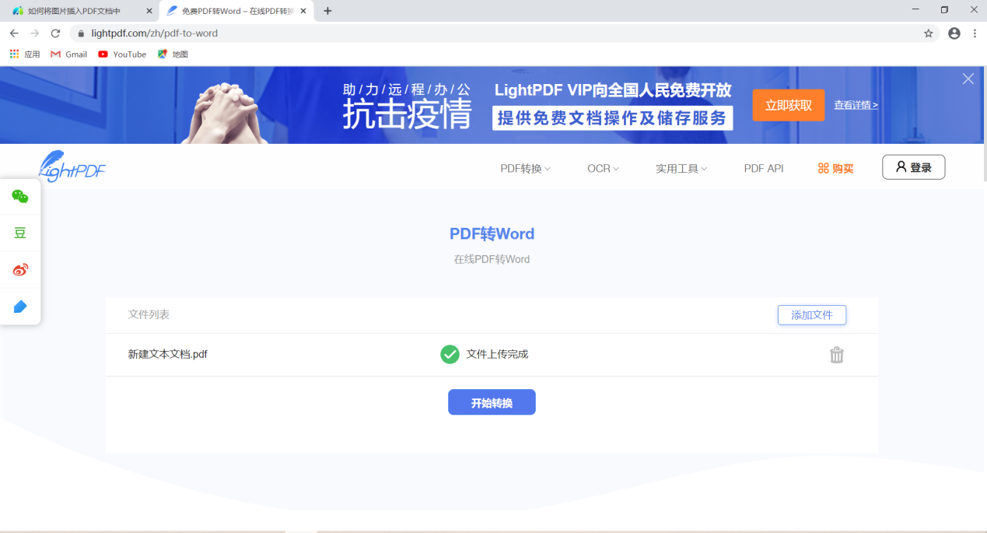Open the 应用 apps shortcut
The height and width of the screenshot is (533, 987).
click(25, 54)
